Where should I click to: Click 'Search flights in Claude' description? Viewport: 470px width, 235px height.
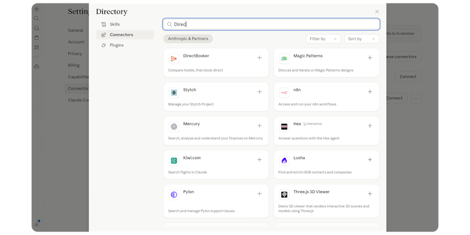click(187, 172)
